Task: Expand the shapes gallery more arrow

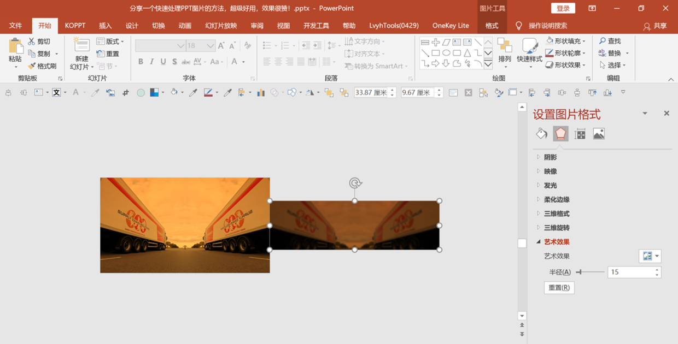Action: (x=488, y=64)
